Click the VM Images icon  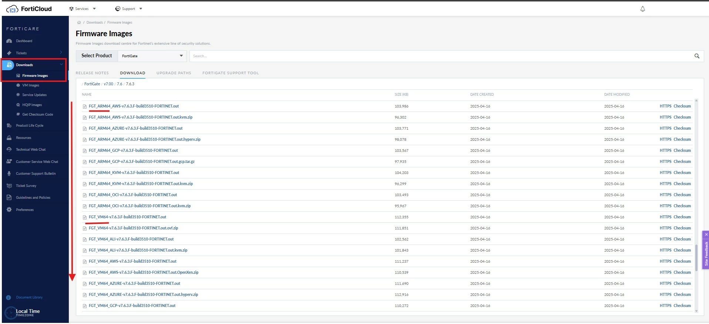pyautogui.click(x=18, y=85)
